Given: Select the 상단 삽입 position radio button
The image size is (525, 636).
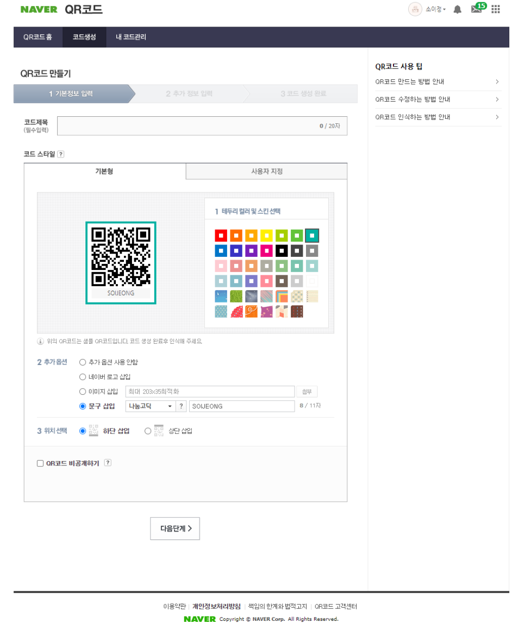Looking at the screenshot, I should point(148,431).
